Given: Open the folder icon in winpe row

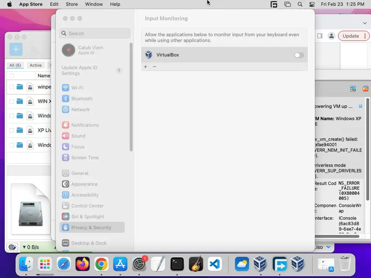Looking at the screenshot, I should click(x=20, y=87).
